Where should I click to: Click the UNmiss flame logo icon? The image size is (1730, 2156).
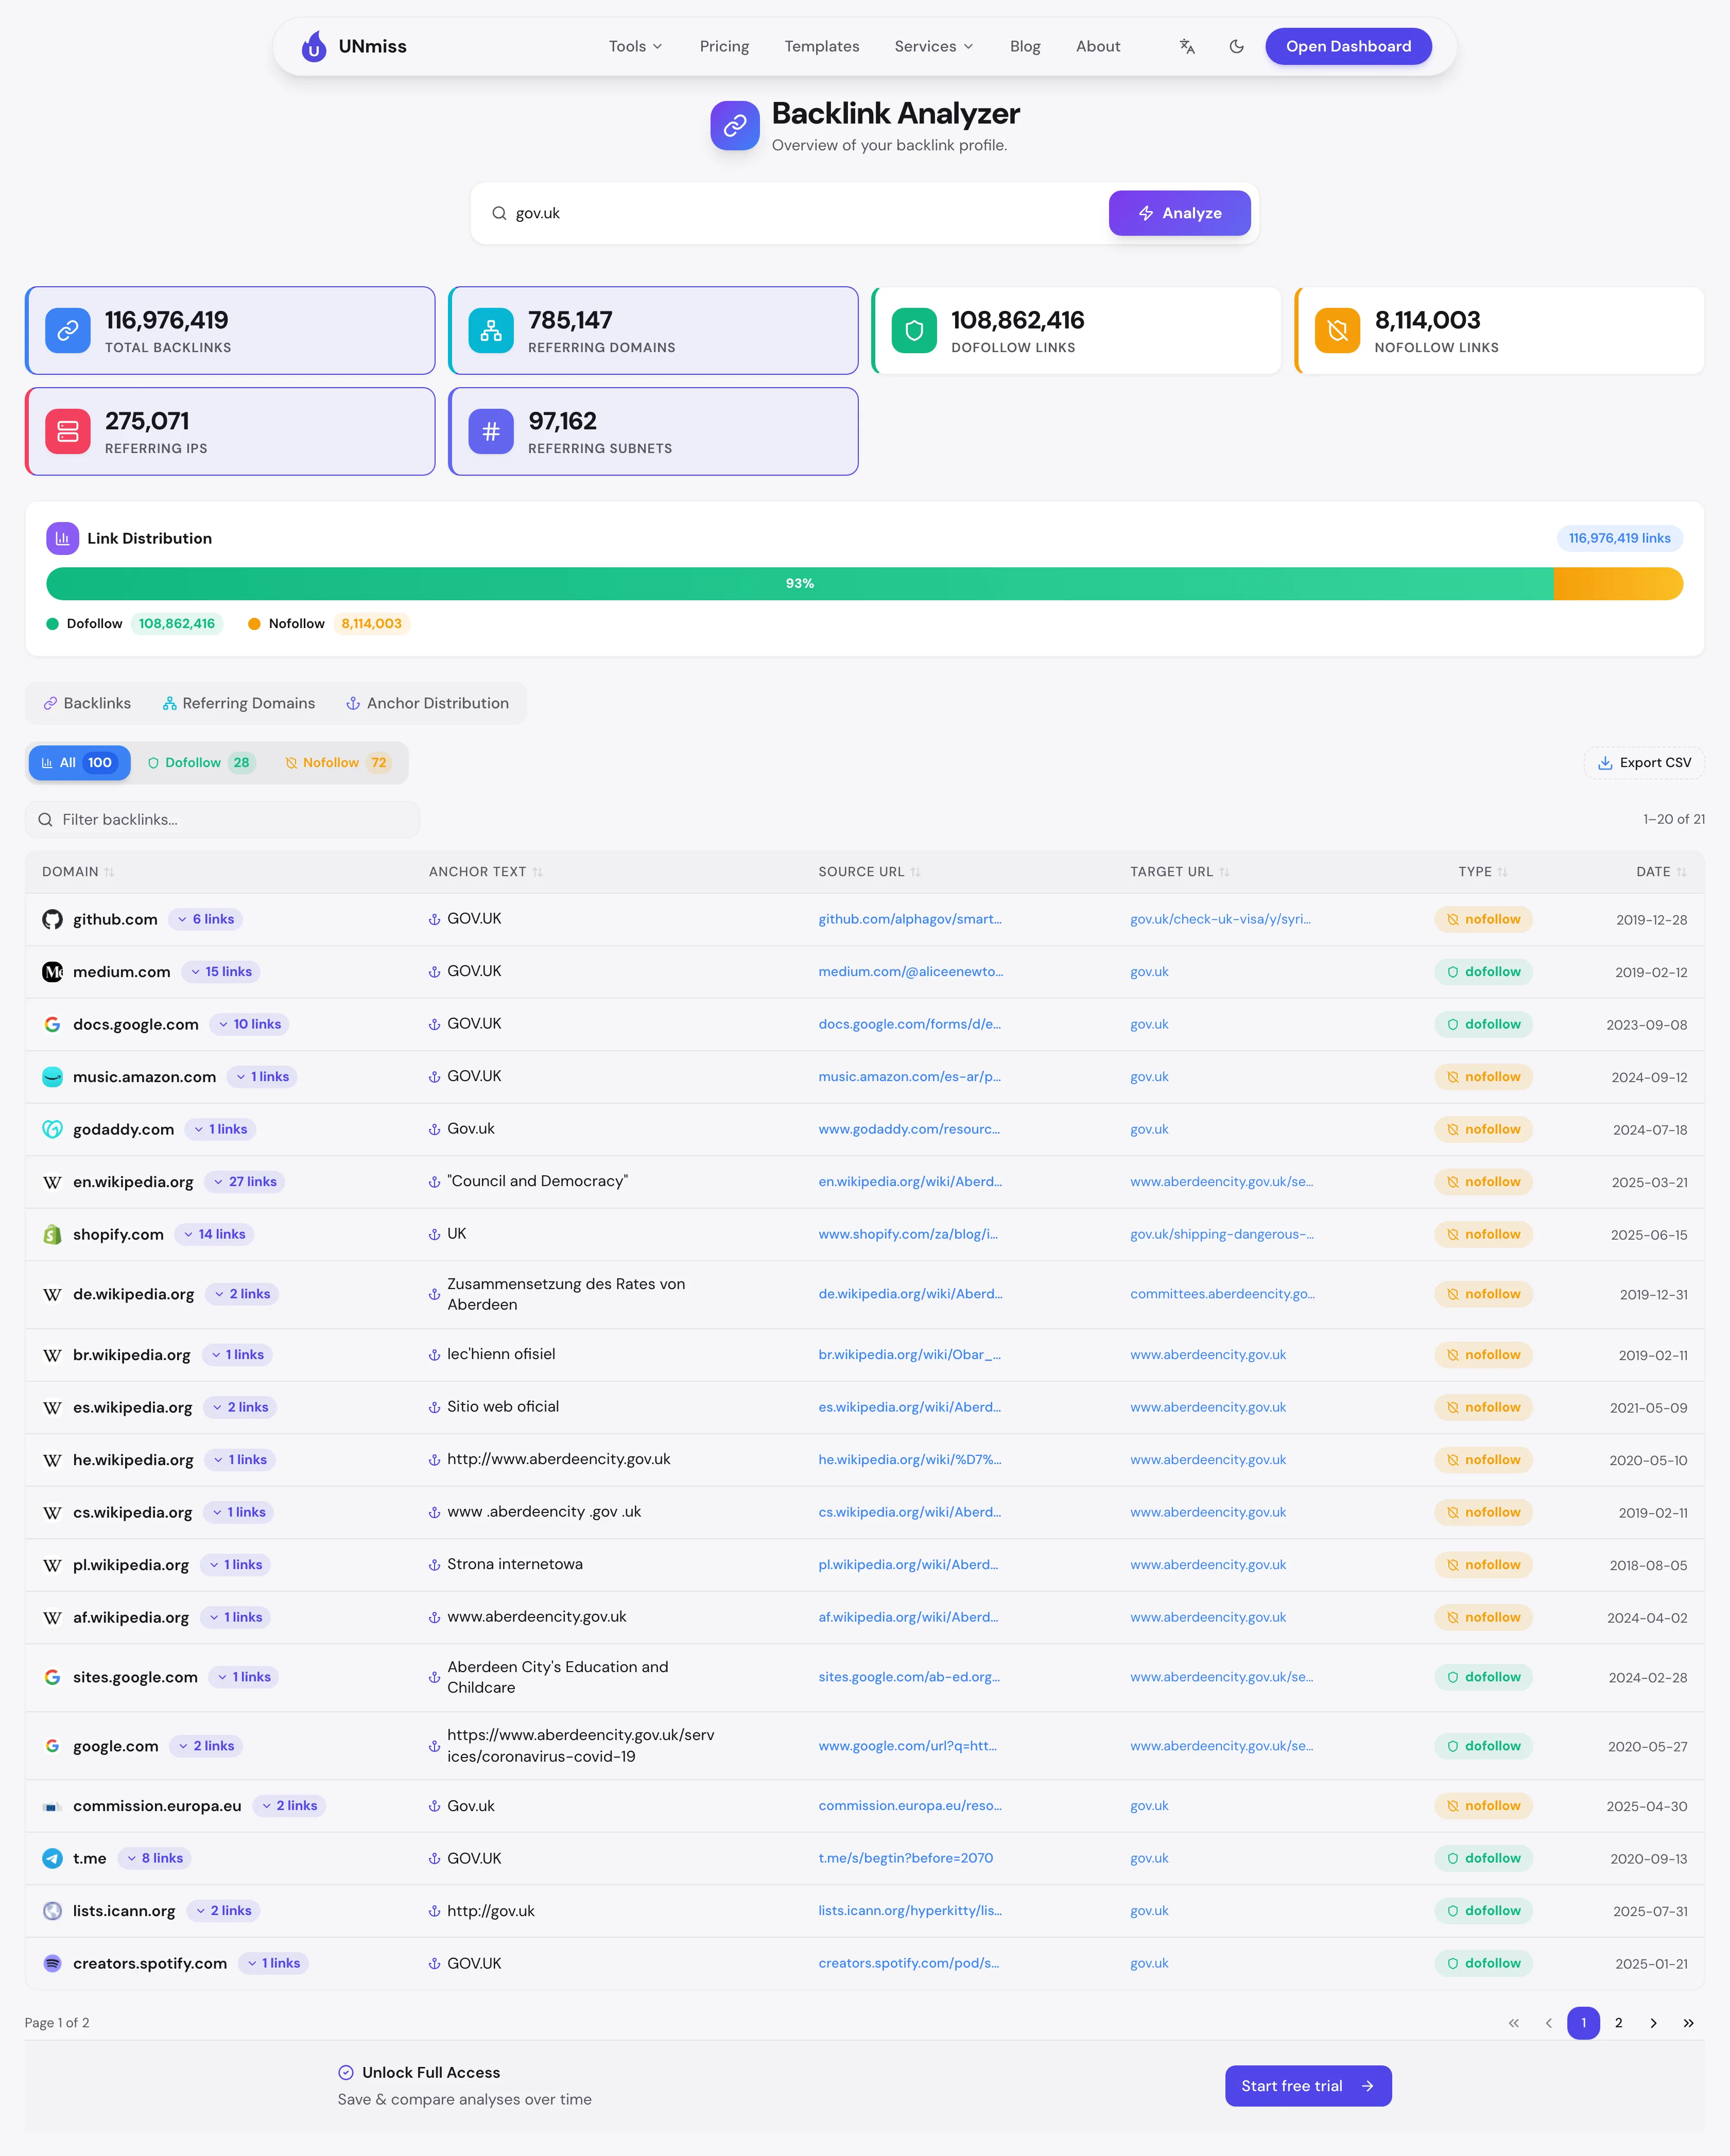[314, 46]
